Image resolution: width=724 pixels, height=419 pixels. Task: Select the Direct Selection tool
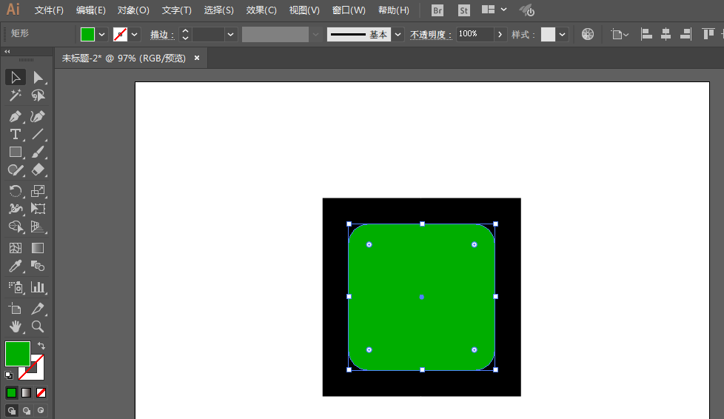coord(38,77)
